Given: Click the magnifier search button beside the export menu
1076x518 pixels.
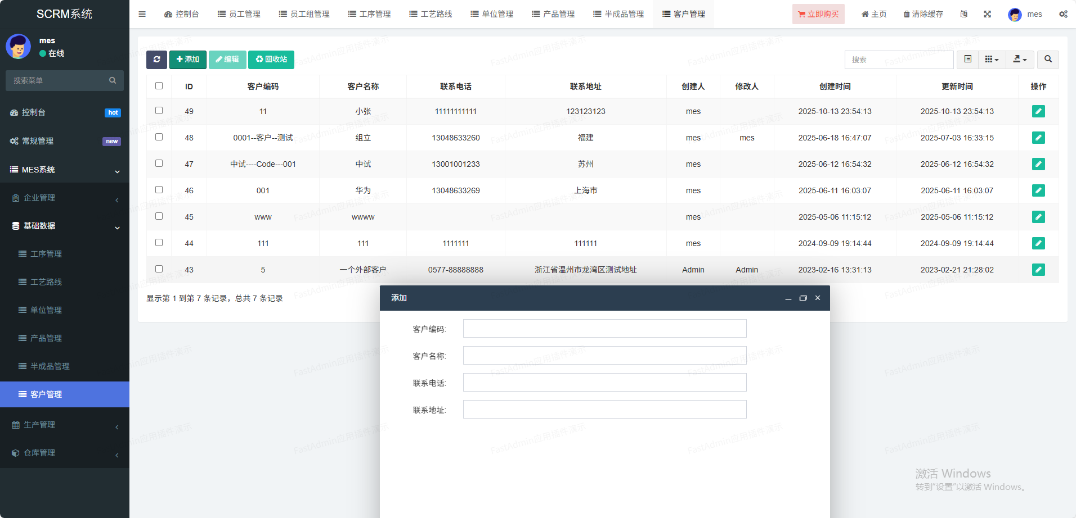Looking at the screenshot, I should coord(1047,60).
